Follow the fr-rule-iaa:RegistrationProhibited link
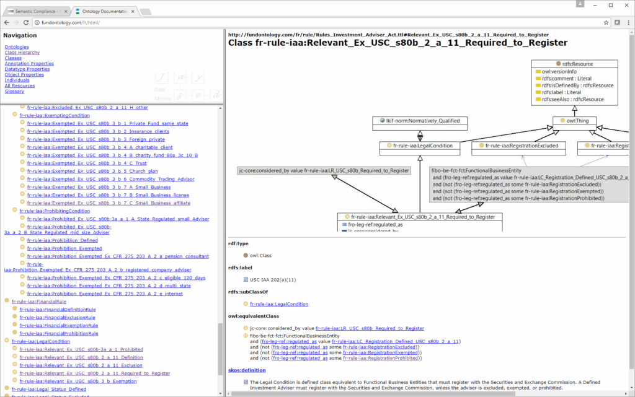Viewport: 635px width, 397px height. [x=380, y=358]
